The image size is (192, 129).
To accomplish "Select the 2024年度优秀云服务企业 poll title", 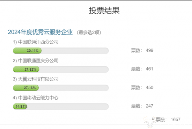I will tap(40, 32).
